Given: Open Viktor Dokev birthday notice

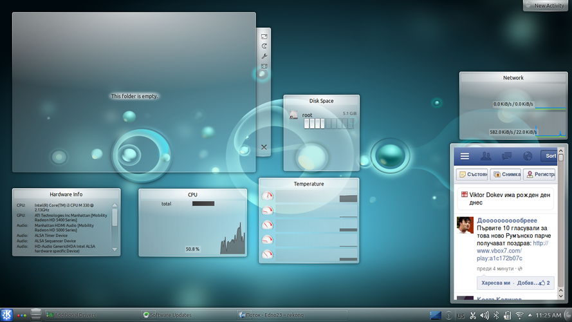Looking at the screenshot, I should [507, 198].
